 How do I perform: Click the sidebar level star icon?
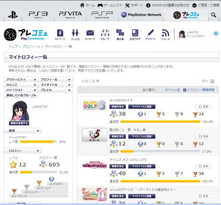pos(13,164)
